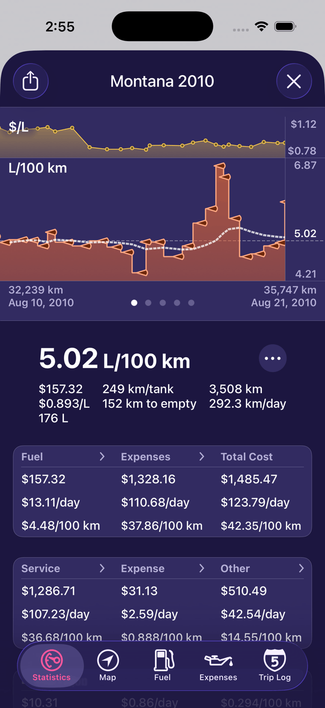Select the Statistics tab icon
Image resolution: width=325 pixels, height=708 pixels.
pos(51,666)
